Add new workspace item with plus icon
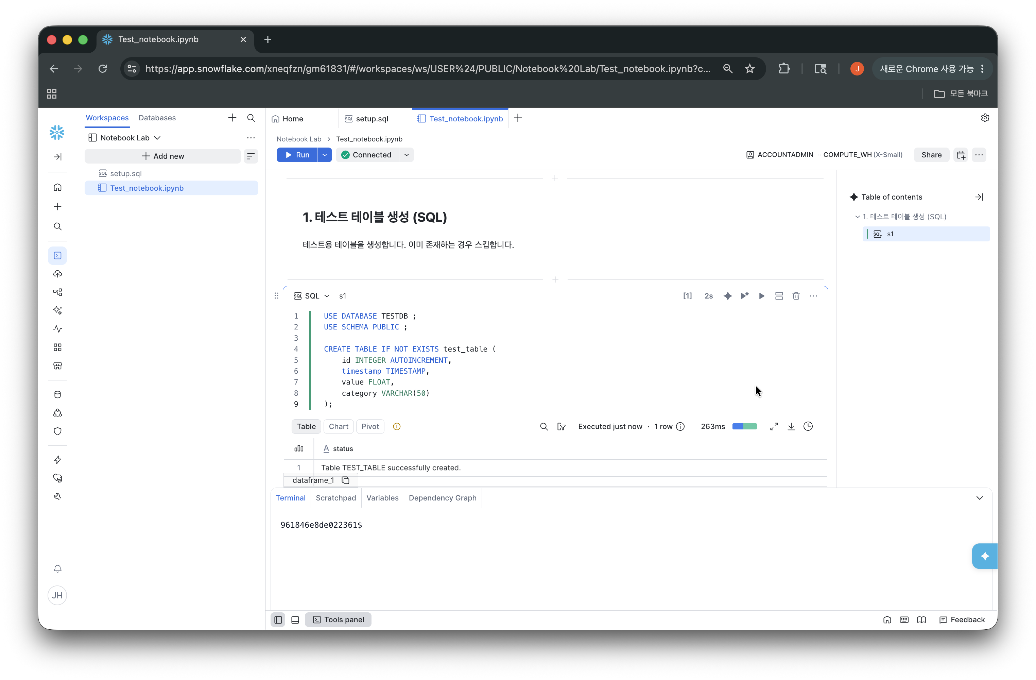1036x680 pixels. coord(232,118)
